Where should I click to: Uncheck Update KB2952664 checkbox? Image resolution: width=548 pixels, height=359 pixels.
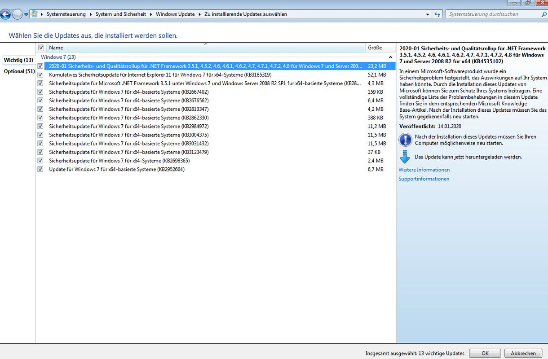(x=40, y=169)
